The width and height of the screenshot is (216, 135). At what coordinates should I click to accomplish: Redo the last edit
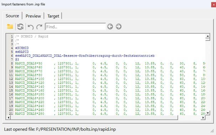39,27
